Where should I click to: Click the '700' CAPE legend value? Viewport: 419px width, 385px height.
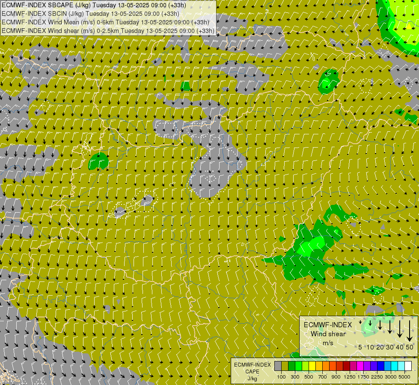[323, 377]
